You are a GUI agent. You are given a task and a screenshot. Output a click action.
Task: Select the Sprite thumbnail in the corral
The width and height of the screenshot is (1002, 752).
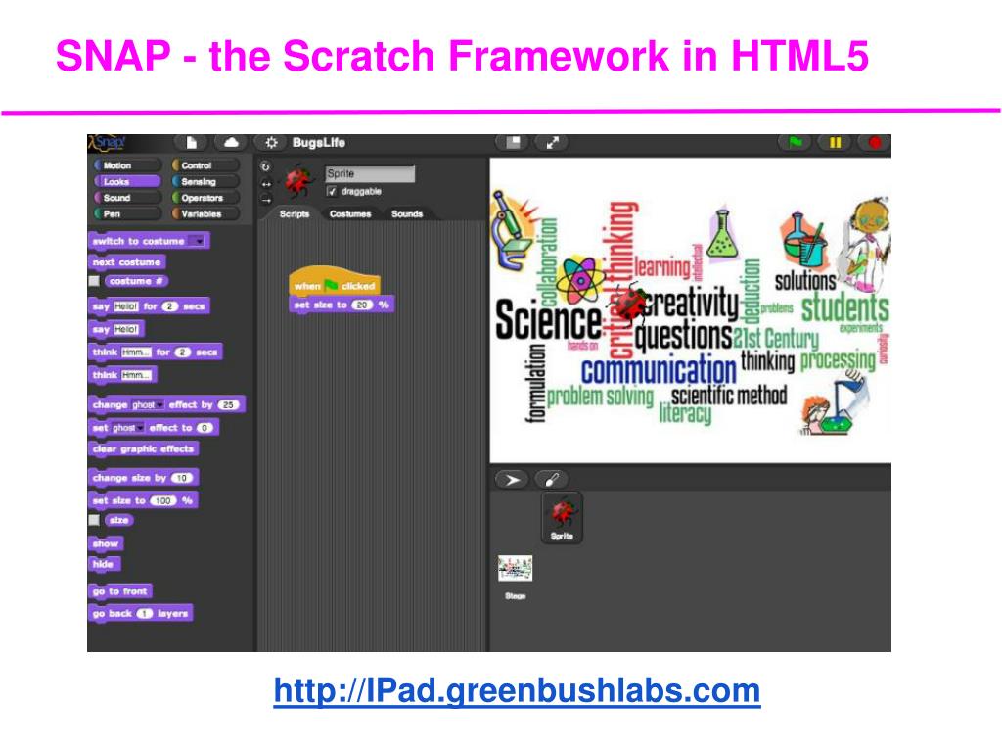click(562, 518)
